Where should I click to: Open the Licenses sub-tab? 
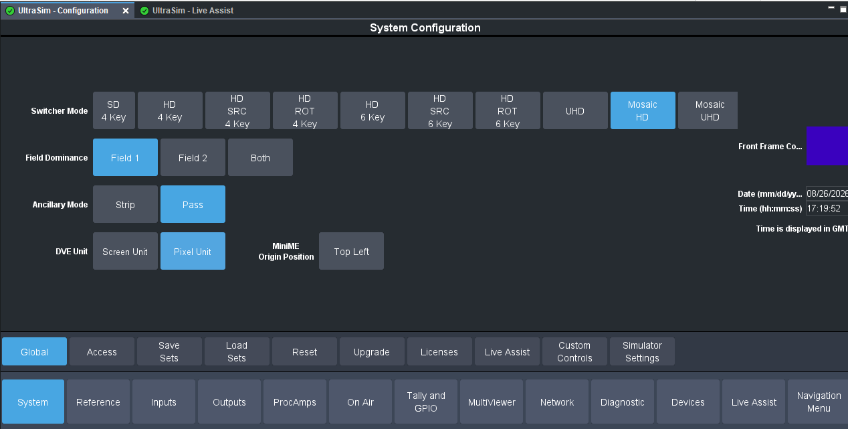439,351
